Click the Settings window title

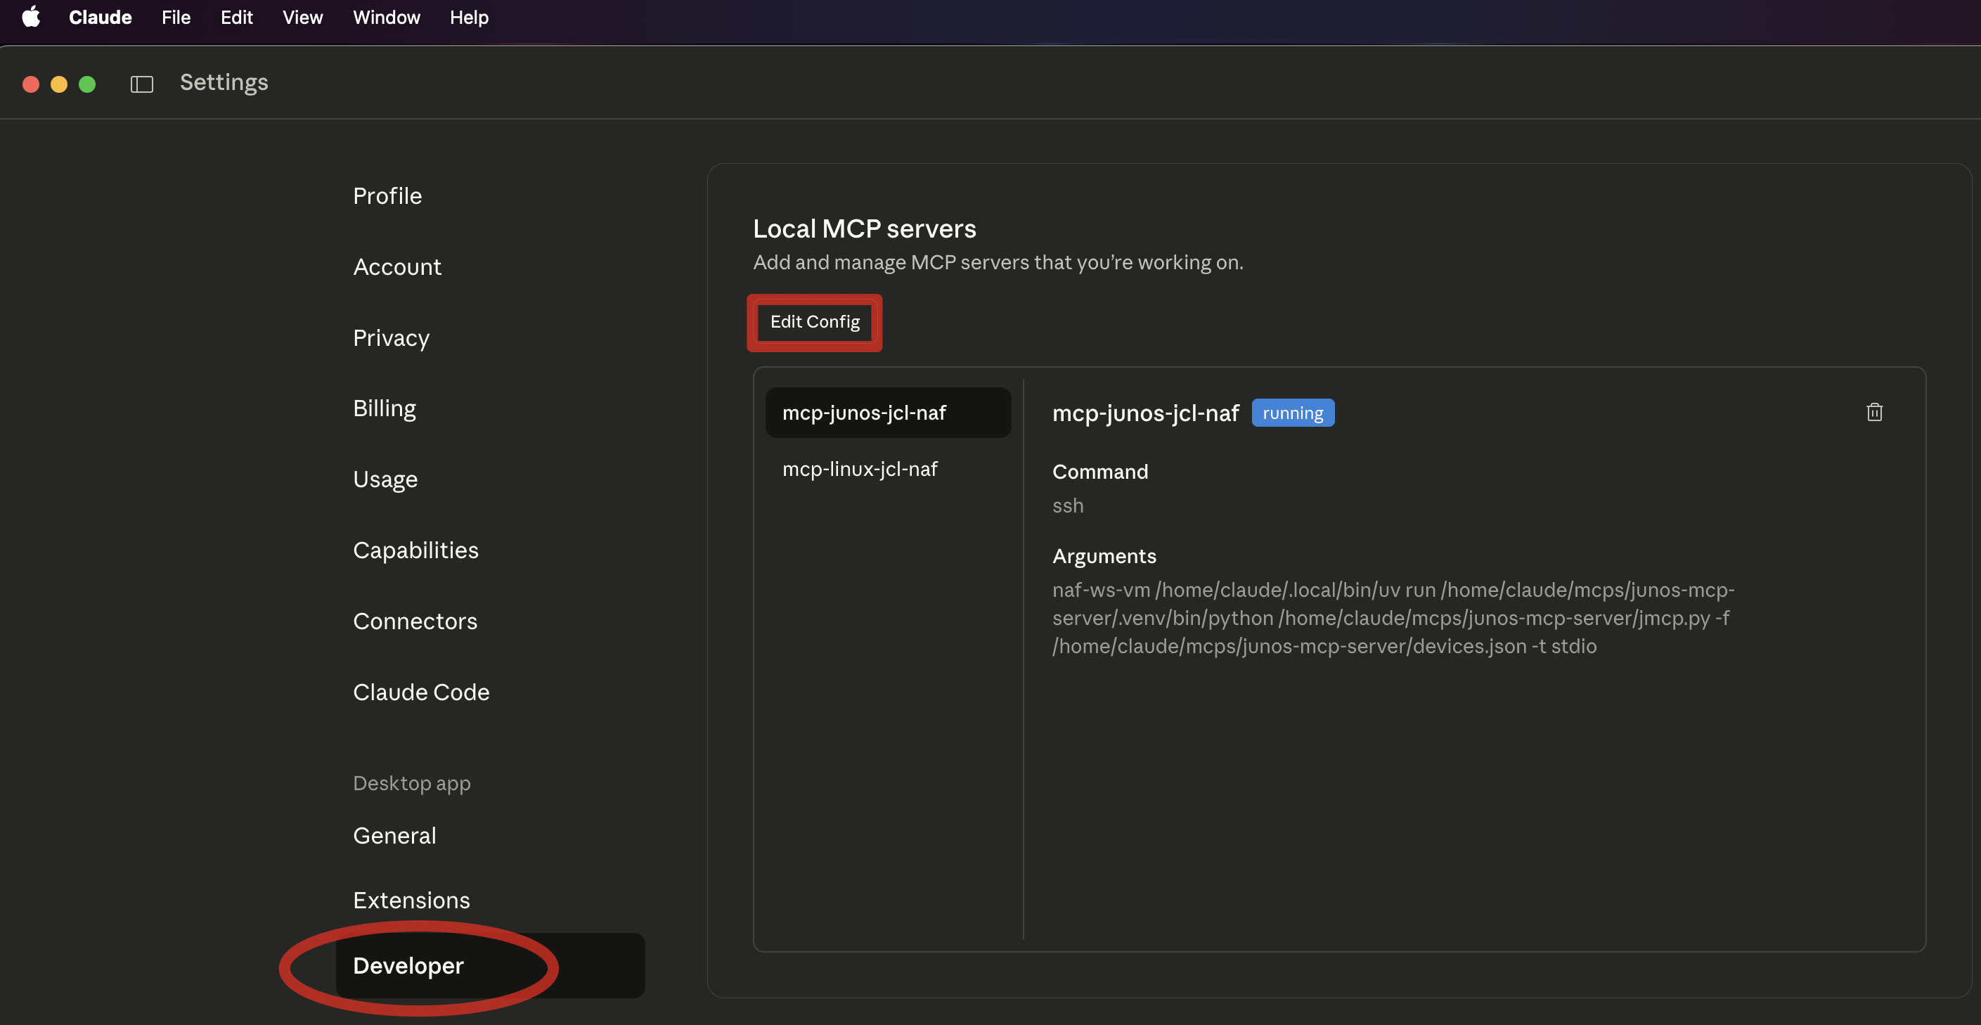coord(224,82)
